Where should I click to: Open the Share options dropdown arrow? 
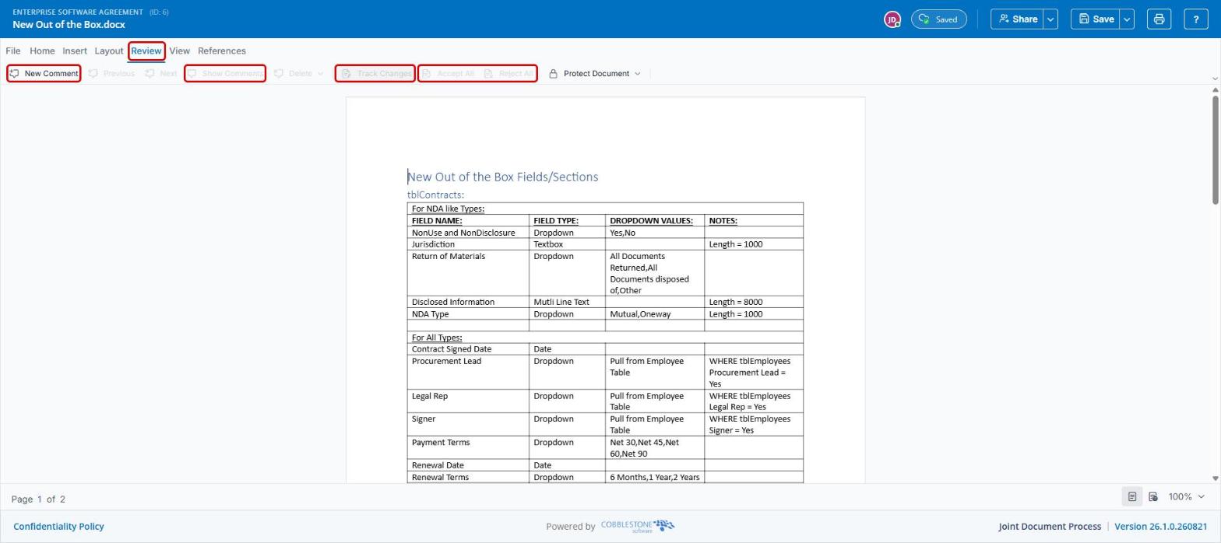1050,19
